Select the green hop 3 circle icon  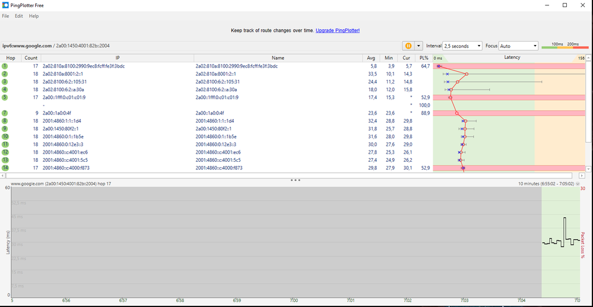tap(5, 82)
